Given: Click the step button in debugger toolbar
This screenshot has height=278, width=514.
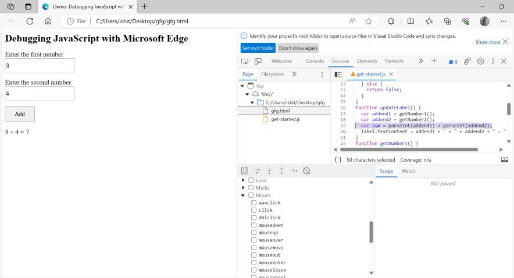Looking at the screenshot, I should coord(294,171).
